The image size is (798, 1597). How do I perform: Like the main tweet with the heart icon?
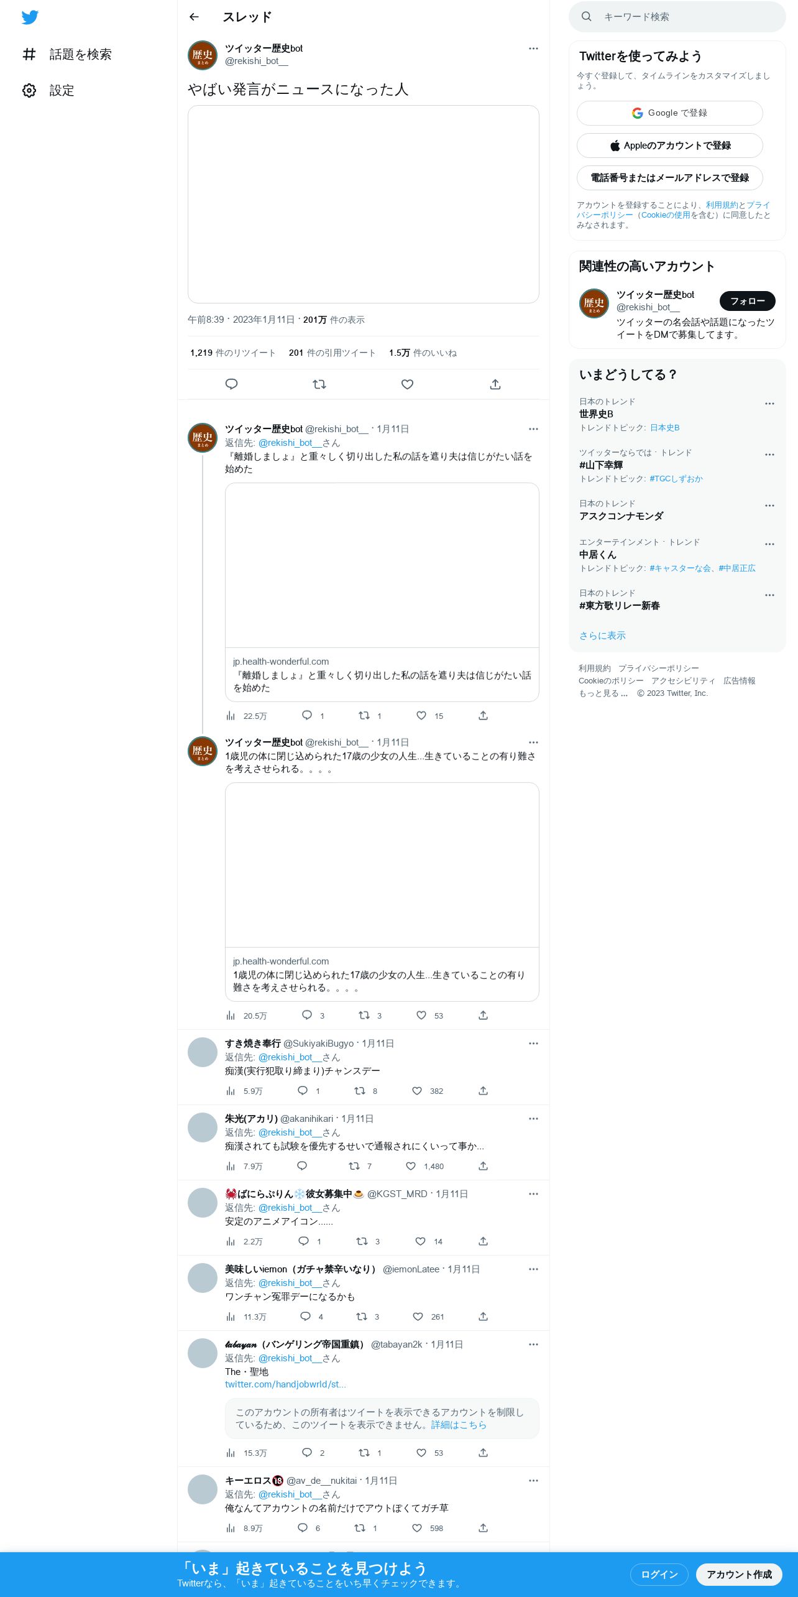point(407,384)
